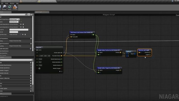179x101 pixels.
Task: Toggle the details property matrix grid icon
Action: click(29, 15)
